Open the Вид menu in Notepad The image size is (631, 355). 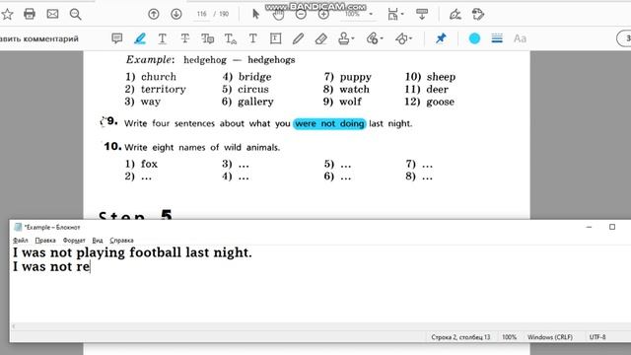point(98,241)
